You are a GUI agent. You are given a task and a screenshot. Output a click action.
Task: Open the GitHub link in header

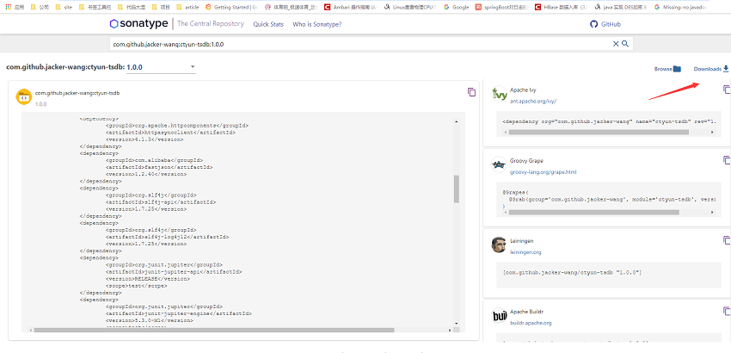[605, 24]
